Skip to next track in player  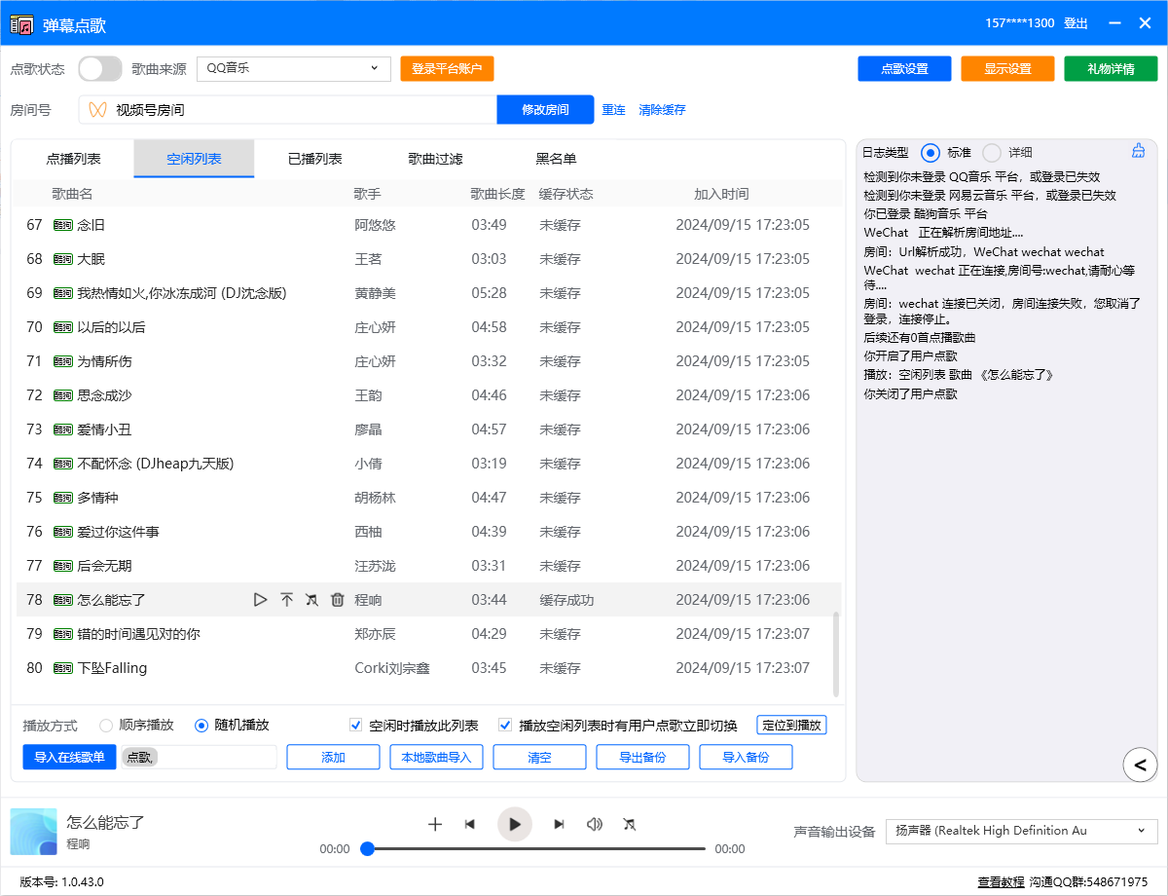point(559,824)
